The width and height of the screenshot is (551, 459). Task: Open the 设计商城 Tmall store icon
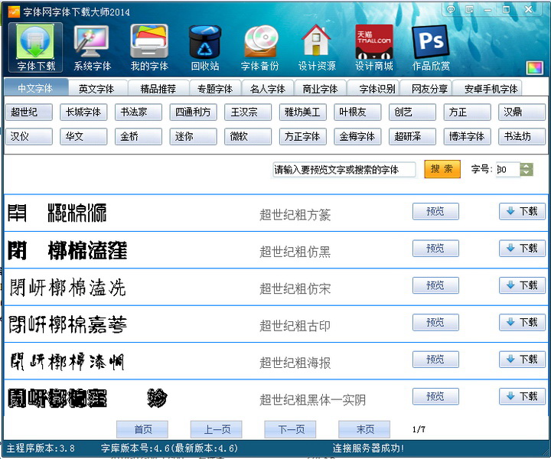click(x=374, y=48)
